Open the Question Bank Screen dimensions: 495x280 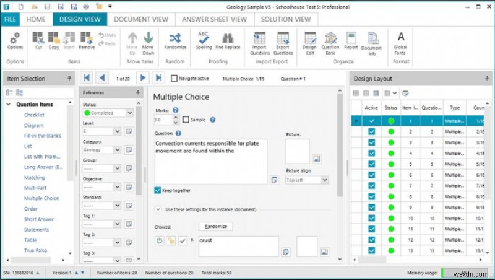tap(330, 43)
